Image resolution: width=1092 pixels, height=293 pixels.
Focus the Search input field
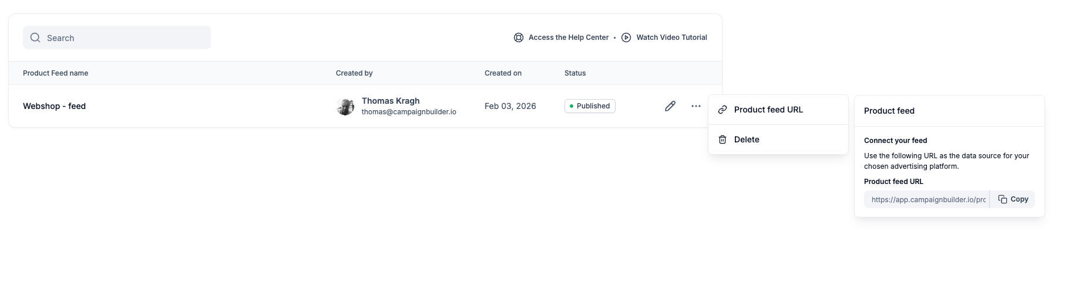point(117,38)
